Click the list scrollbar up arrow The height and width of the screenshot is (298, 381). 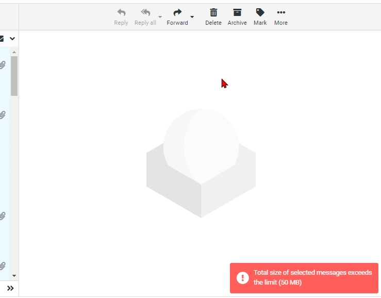click(x=14, y=52)
